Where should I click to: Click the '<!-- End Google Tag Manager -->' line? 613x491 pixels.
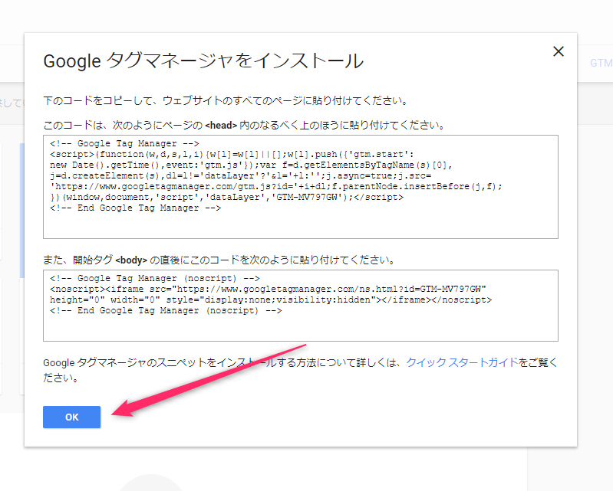(x=135, y=208)
